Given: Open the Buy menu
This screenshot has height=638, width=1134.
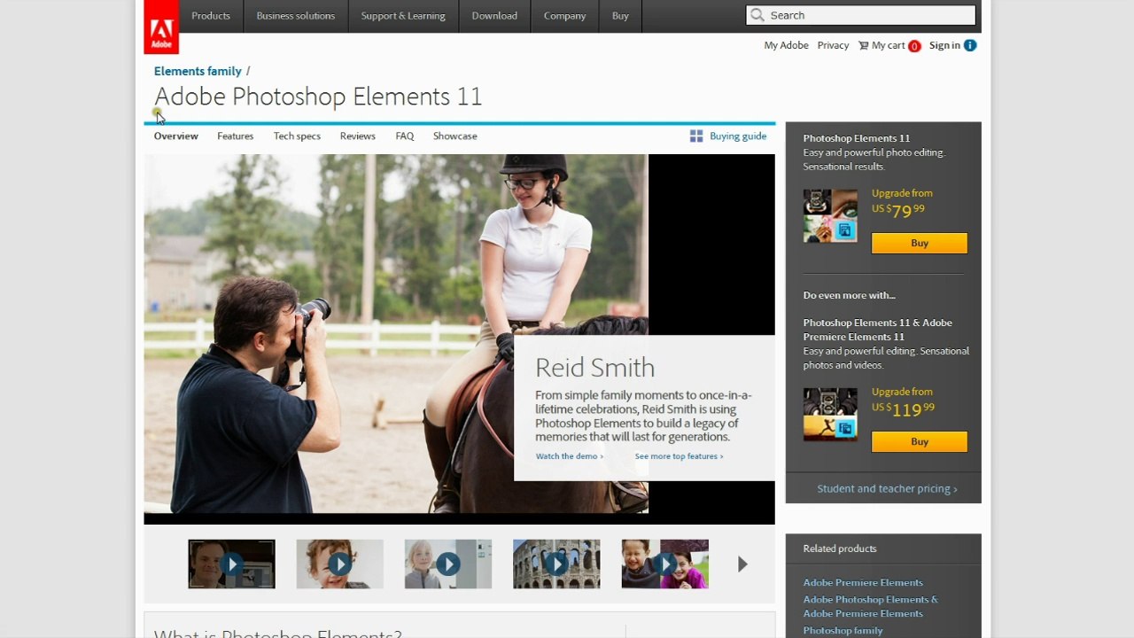Looking at the screenshot, I should [x=620, y=16].
